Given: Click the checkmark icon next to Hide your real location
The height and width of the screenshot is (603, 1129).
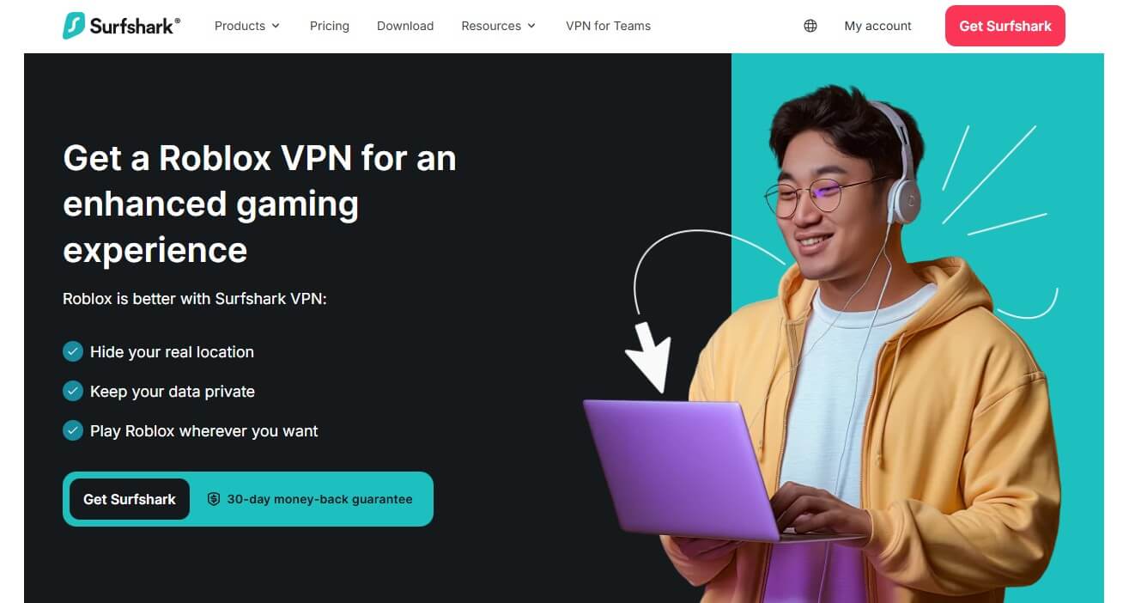Looking at the screenshot, I should 73,351.
